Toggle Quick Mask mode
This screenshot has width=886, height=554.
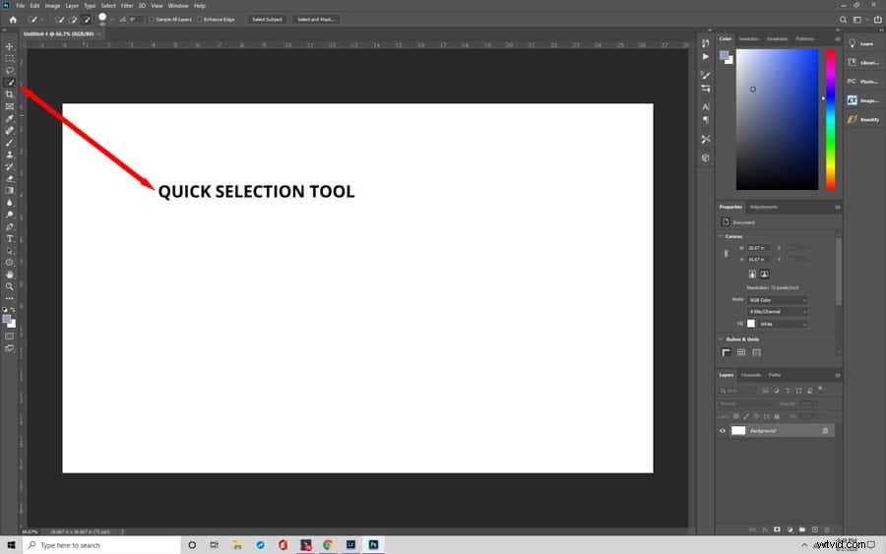10,337
